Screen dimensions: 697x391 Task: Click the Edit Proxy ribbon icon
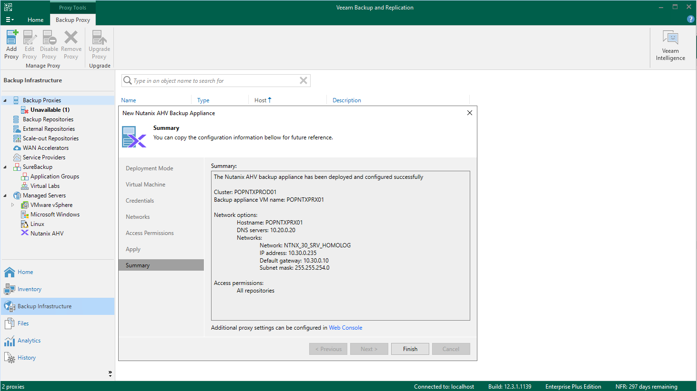[30, 38]
